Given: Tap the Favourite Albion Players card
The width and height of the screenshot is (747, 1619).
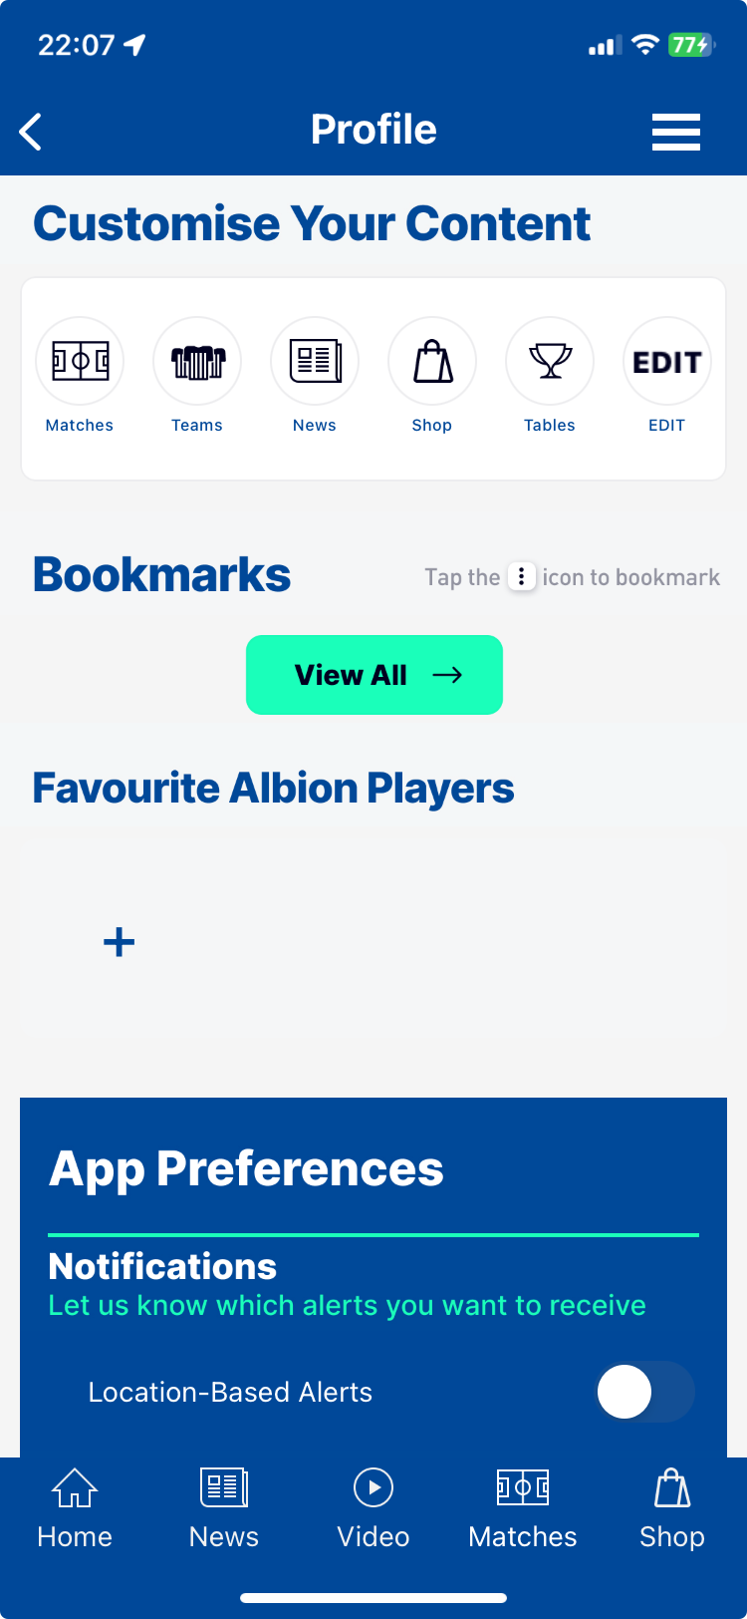Looking at the screenshot, I should click(x=373, y=941).
